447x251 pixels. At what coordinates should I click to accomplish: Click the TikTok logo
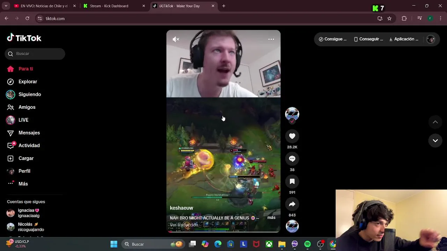click(x=24, y=38)
